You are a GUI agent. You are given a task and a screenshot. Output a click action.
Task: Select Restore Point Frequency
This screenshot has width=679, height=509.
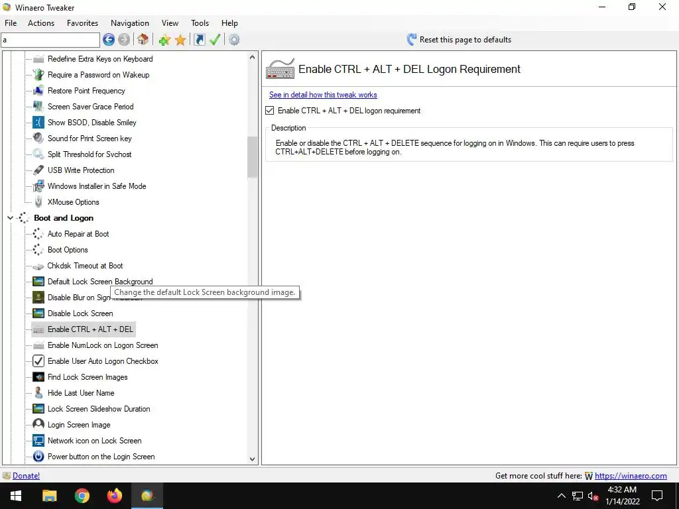point(86,91)
